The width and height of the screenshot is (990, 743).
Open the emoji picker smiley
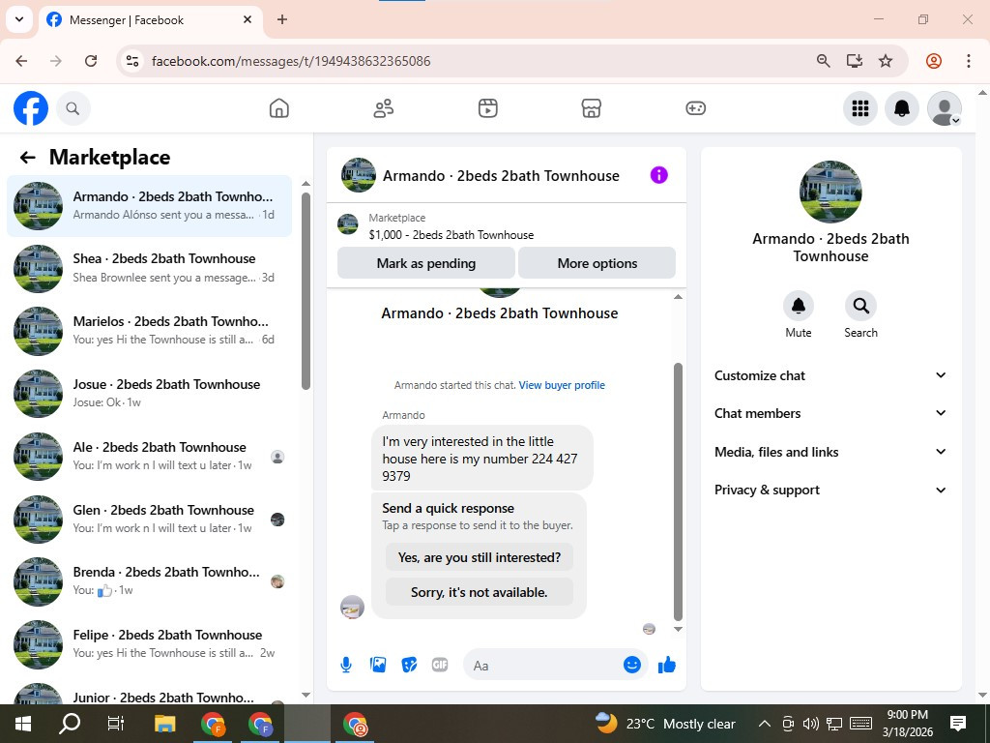(x=632, y=665)
